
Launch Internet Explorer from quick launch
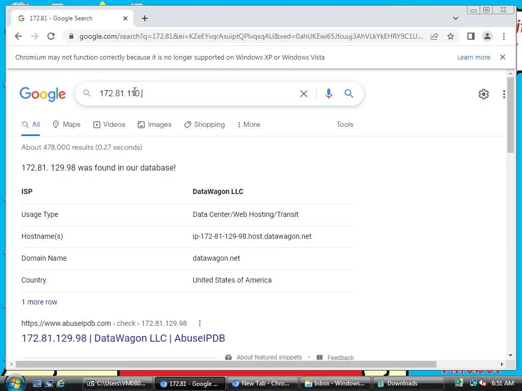[61, 383]
